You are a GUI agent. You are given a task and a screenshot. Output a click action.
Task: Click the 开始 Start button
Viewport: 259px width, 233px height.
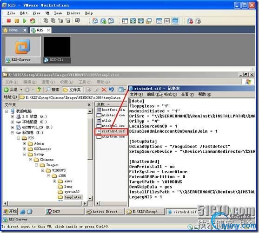pyautogui.click(x=11, y=211)
